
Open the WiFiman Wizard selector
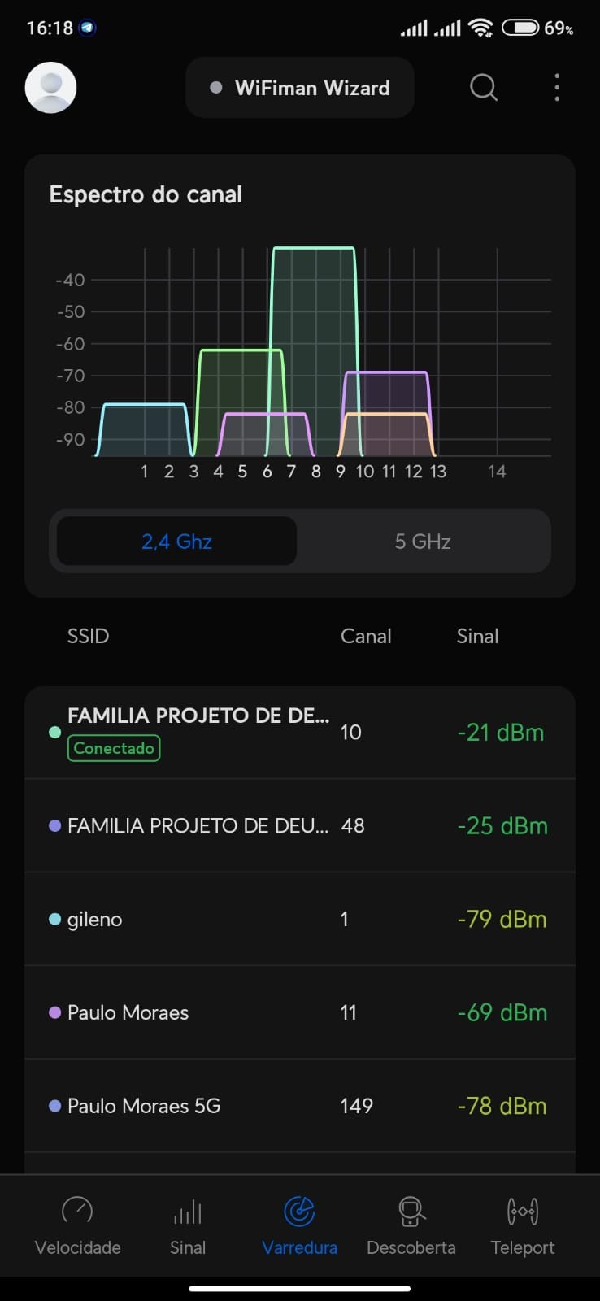[300, 88]
